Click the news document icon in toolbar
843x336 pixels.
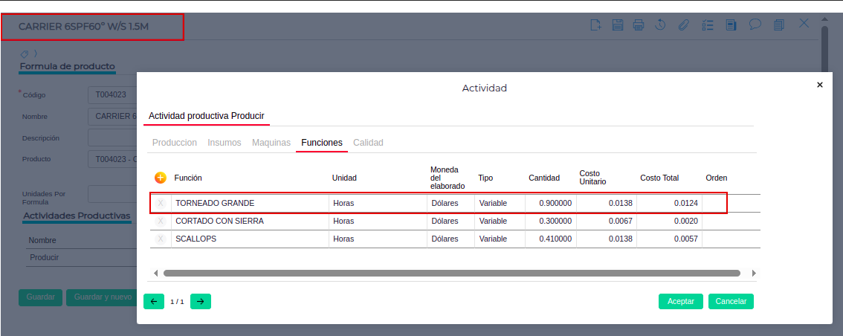[731, 25]
